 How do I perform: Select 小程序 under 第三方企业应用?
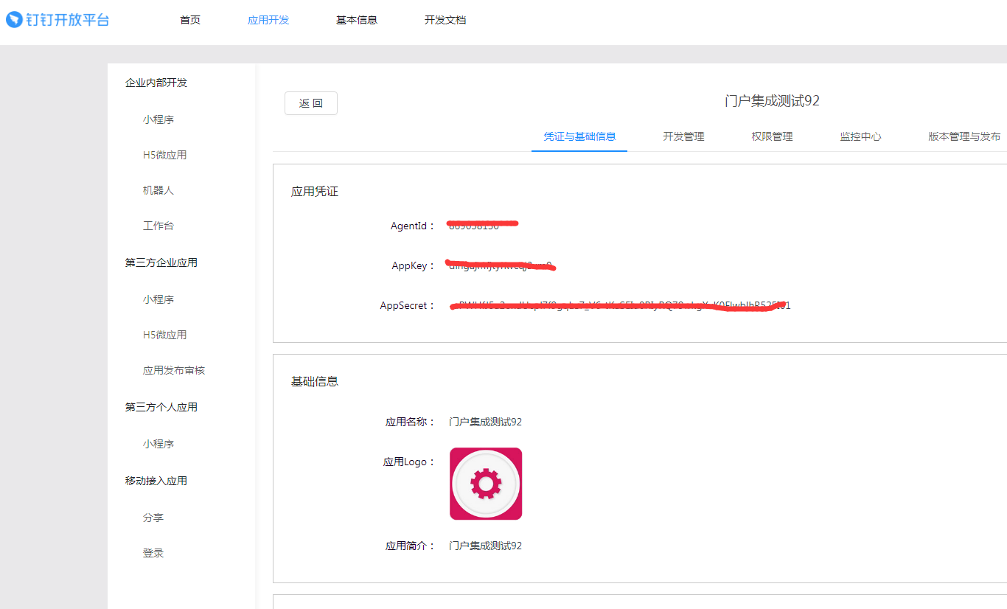pyautogui.click(x=158, y=299)
